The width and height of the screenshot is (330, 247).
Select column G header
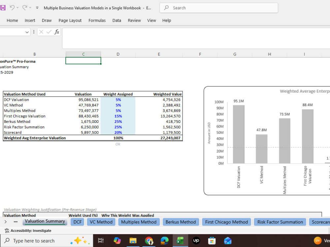coord(235,54)
